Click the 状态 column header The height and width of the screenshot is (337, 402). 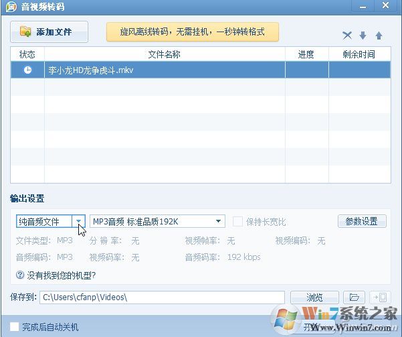[27, 54]
